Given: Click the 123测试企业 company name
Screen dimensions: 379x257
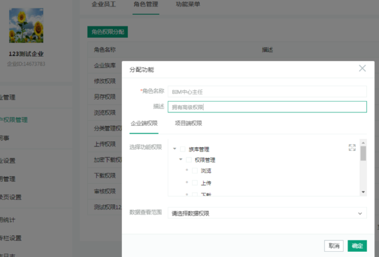Looking at the screenshot, I should tap(26, 54).
